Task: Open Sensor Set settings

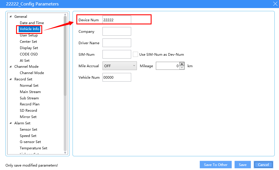Action: coord(28,130)
